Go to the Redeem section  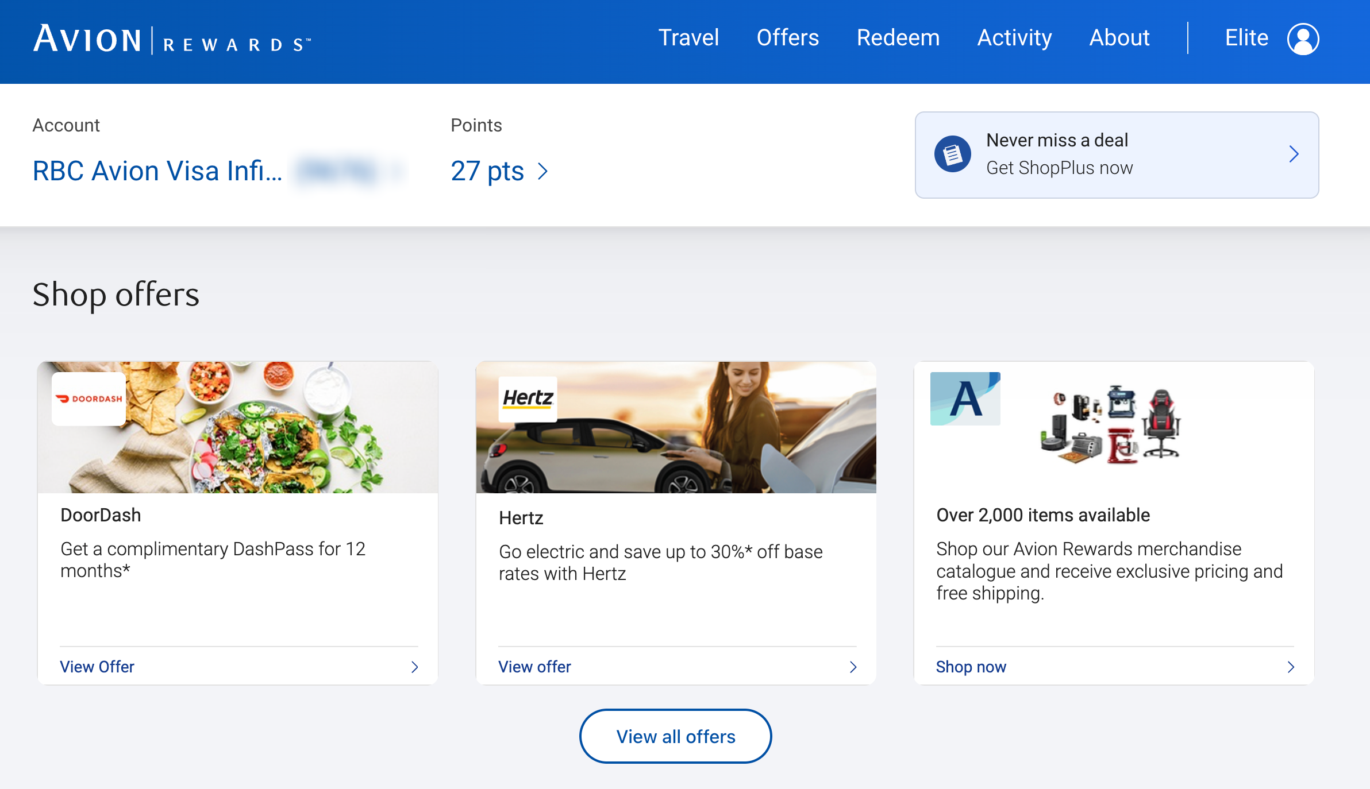coord(898,38)
